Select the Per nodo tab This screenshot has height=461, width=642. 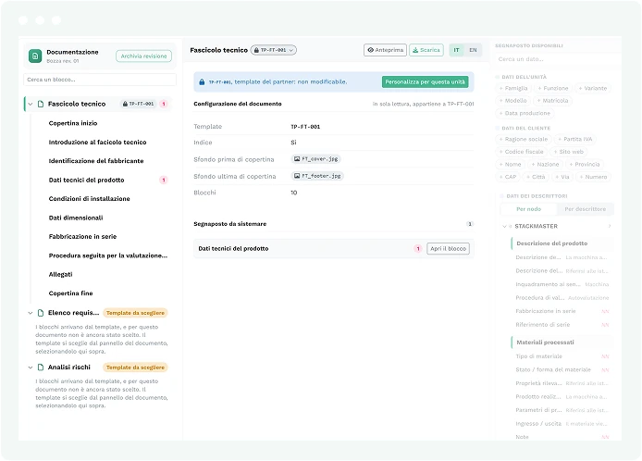(x=528, y=209)
